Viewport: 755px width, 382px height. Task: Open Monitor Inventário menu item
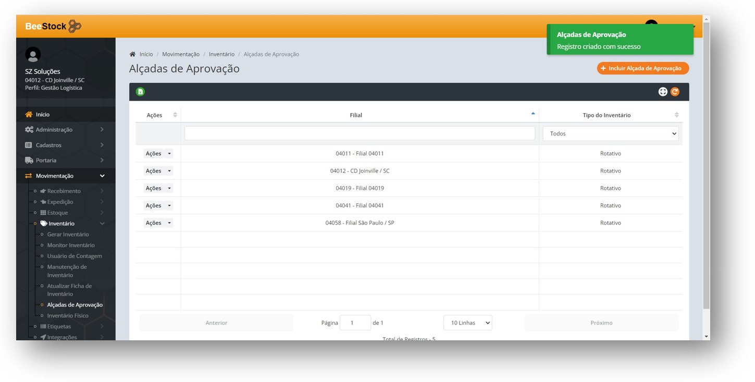pos(71,245)
